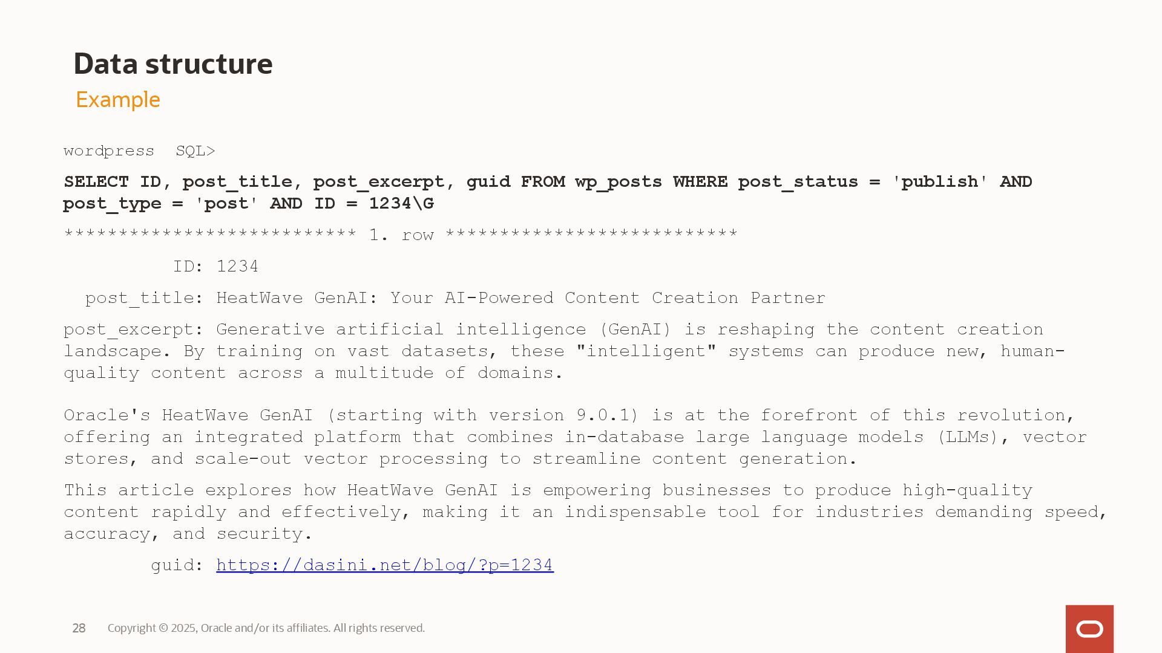Click the orange Example subtitle
1162x653 pixels.
118,100
